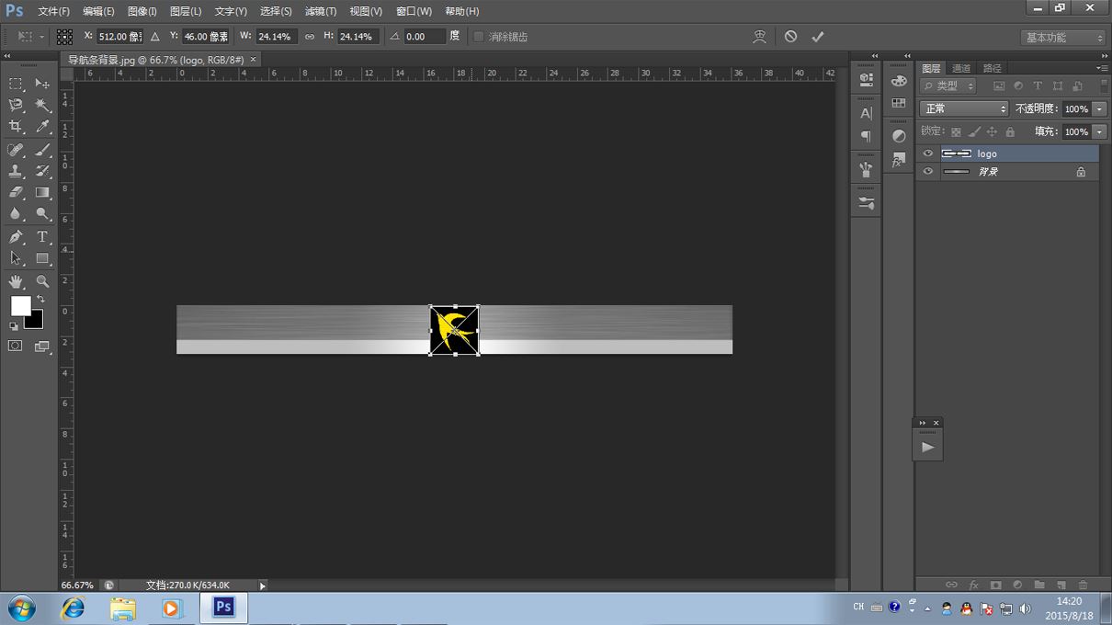This screenshot has height=625, width=1112.
Task: Change the screen mode
Action: click(42, 347)
